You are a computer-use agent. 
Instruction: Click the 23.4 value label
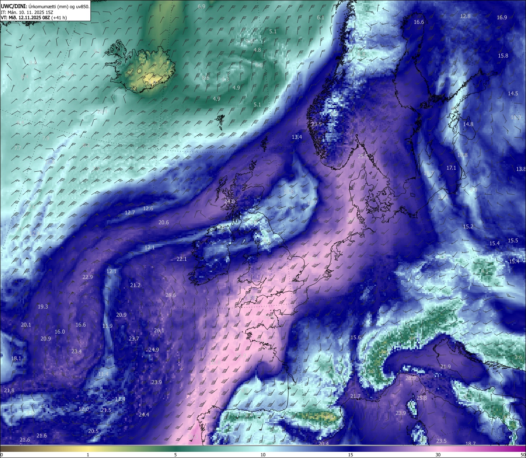76,352
